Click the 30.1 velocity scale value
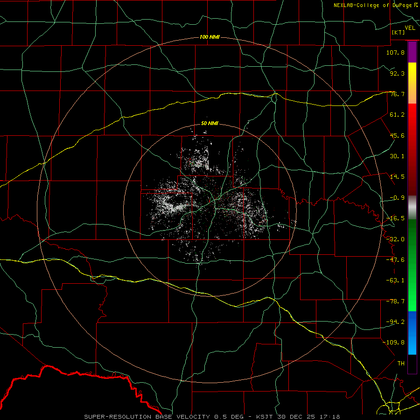This screenshot has height=420, width=420. coord(397,156)
